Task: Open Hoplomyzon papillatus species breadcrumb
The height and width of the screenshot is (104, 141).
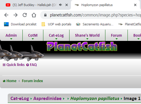Action: 95,99
